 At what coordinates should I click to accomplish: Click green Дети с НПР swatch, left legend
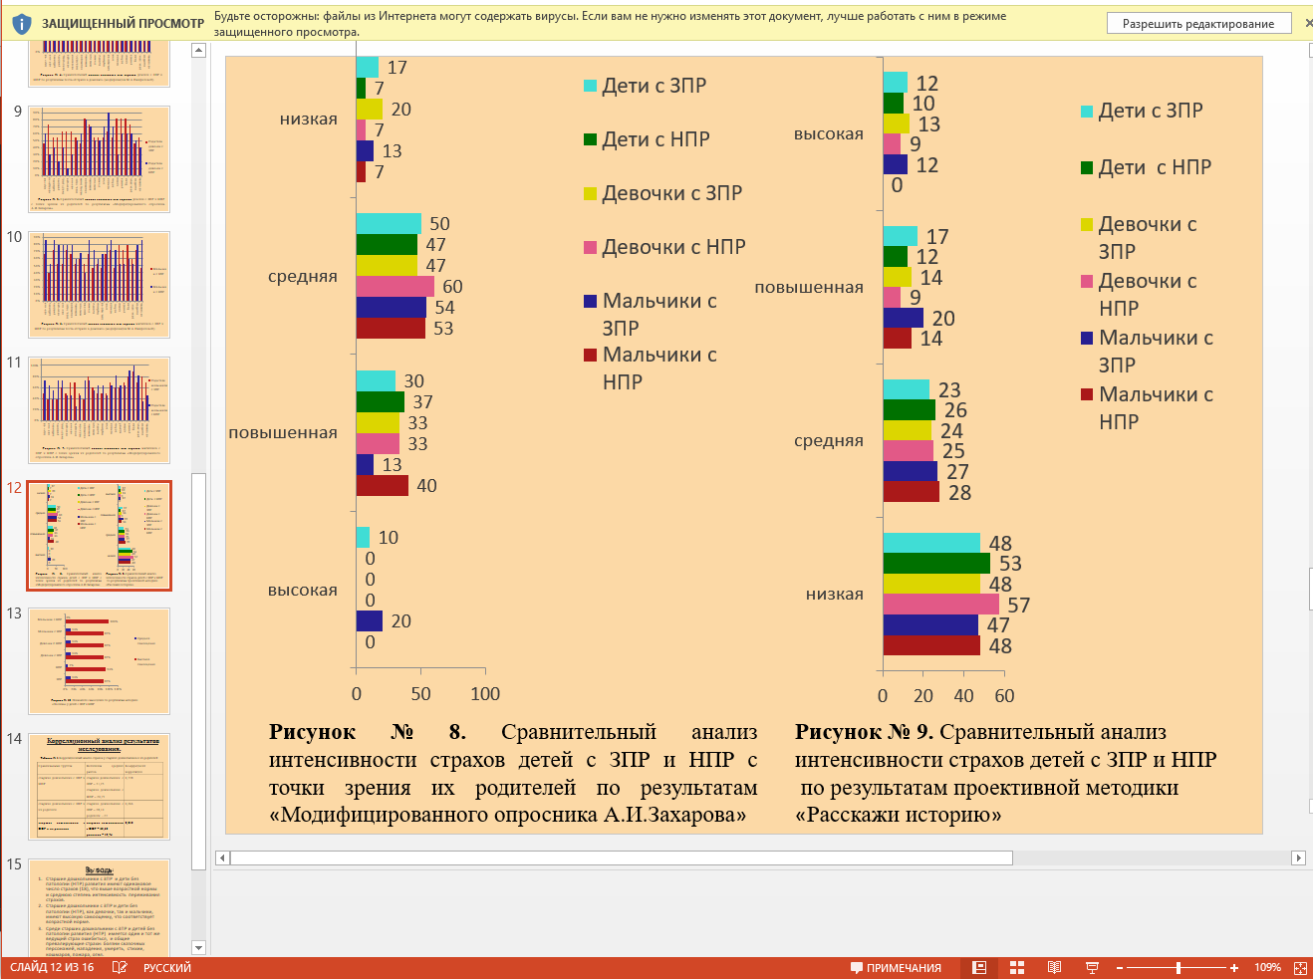point(590,139)
